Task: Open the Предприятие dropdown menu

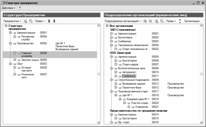Action: pyautogui.click(x=12, y=21)
